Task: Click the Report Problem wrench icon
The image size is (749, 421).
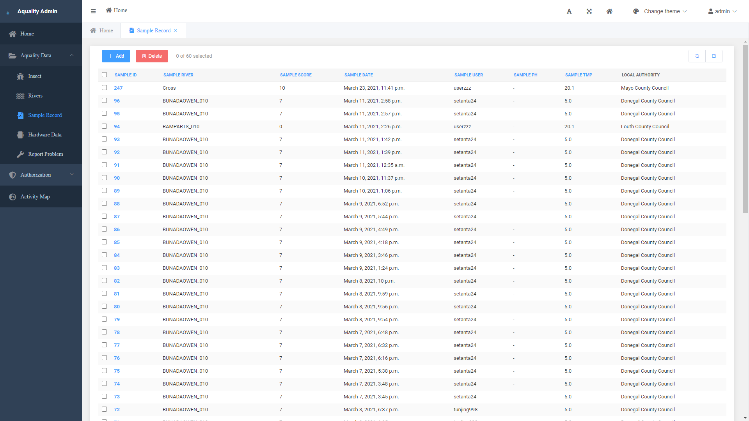Action: (x=20, y=154)
